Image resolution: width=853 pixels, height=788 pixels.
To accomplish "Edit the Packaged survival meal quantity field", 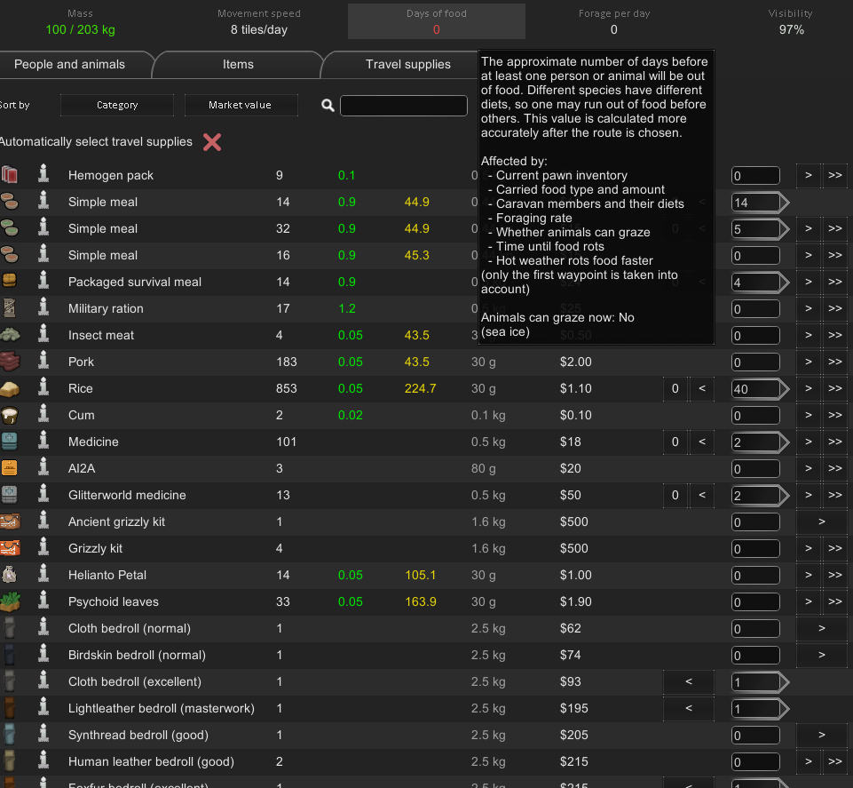I will click(x=755, y=283).
